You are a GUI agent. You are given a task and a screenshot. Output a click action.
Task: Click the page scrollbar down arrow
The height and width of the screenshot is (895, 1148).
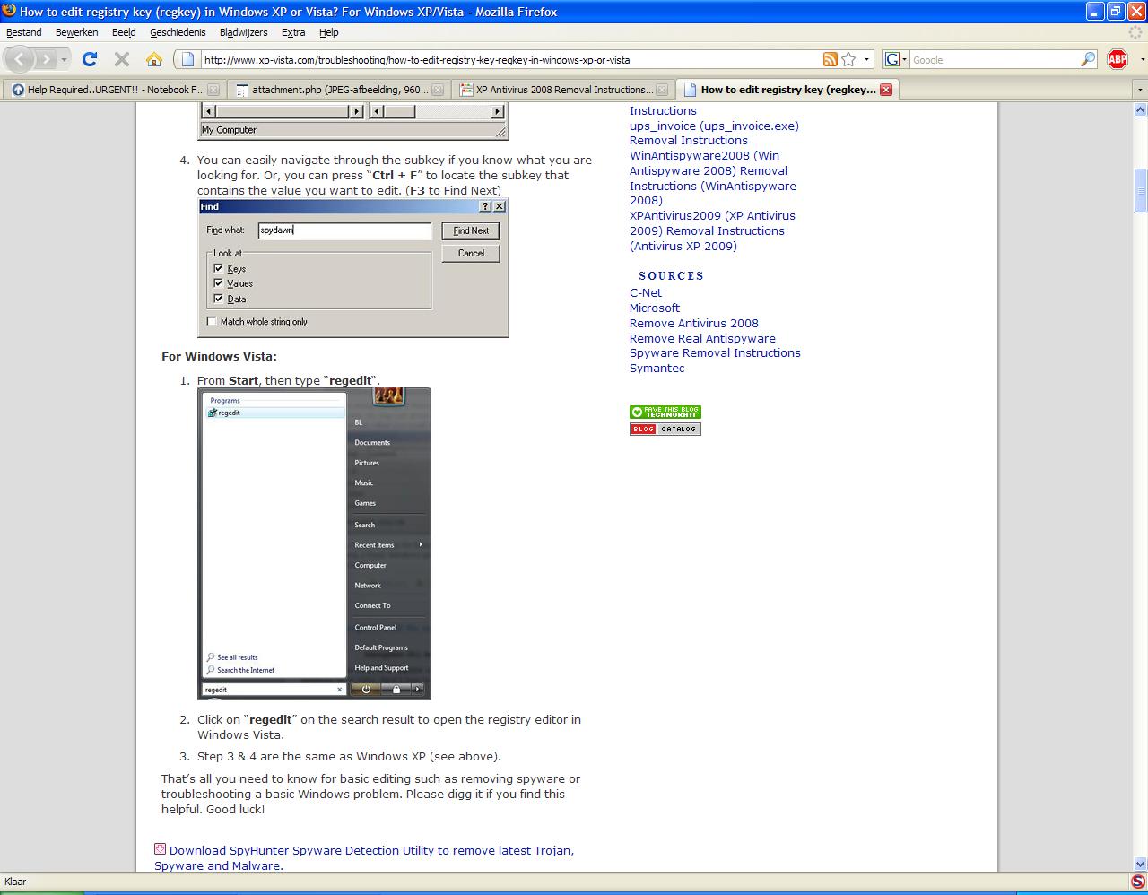tap(1140, 864)
